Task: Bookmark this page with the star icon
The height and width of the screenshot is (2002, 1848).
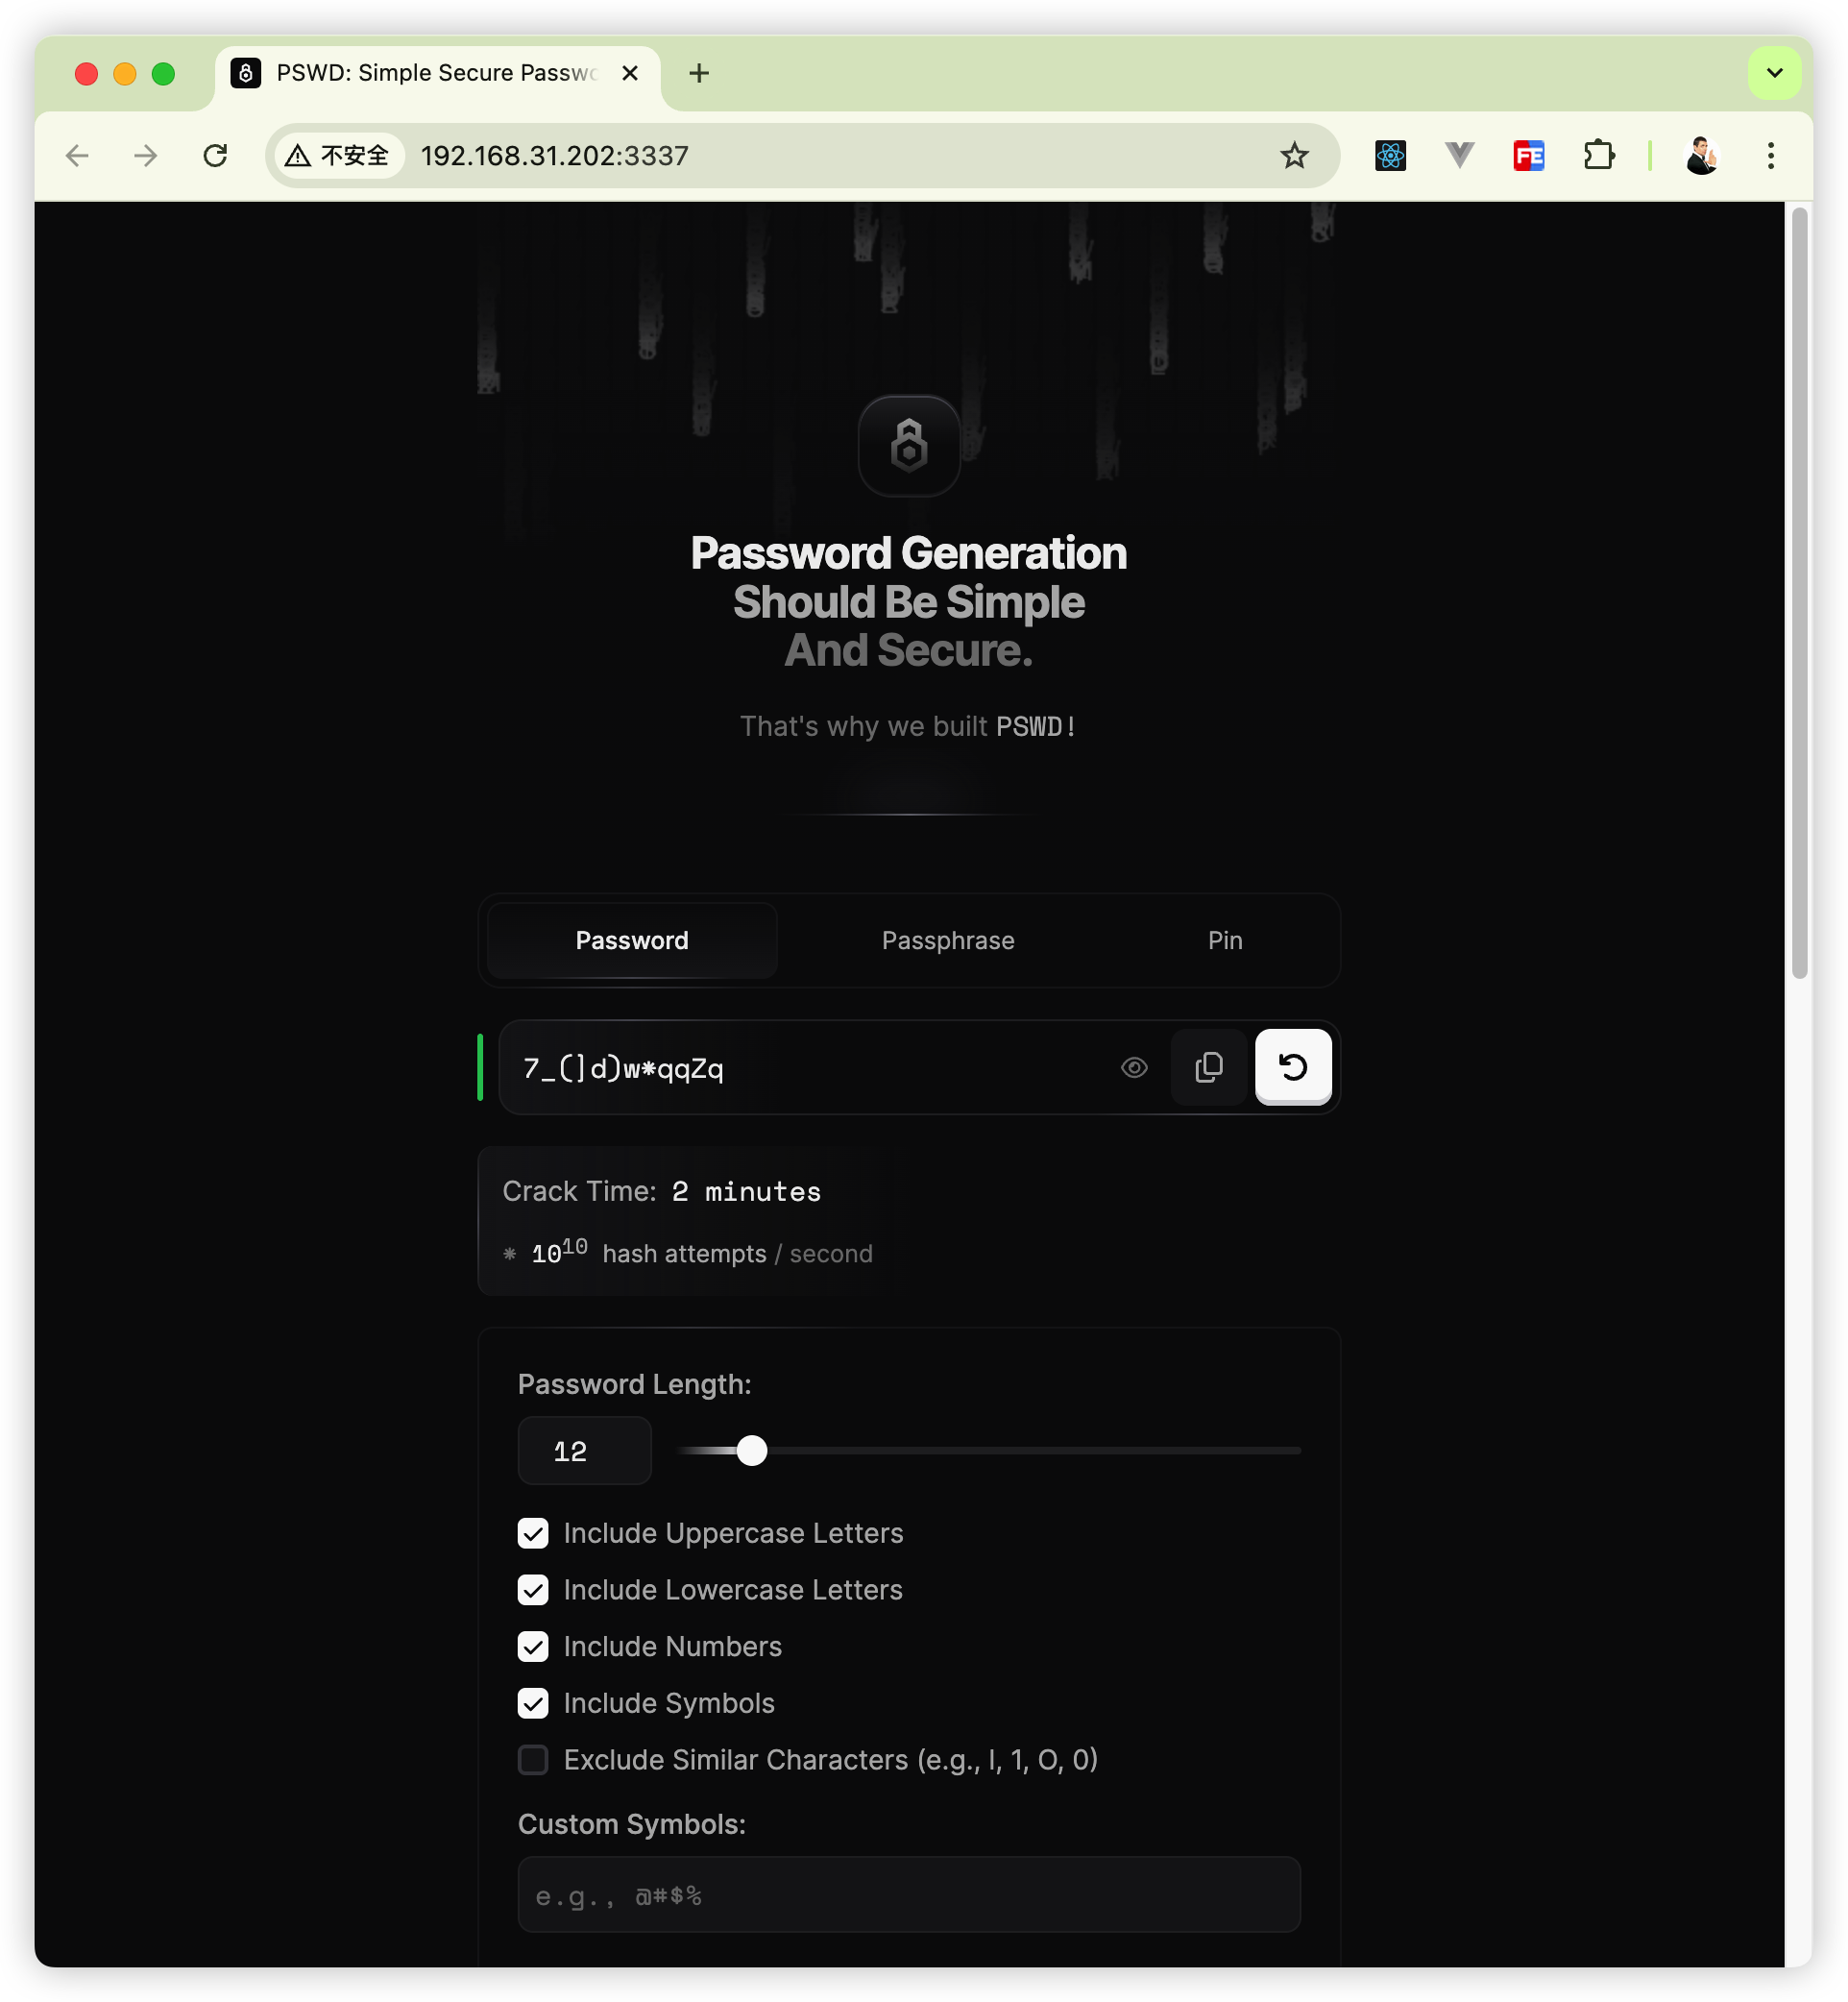Action: [1294, 156]
